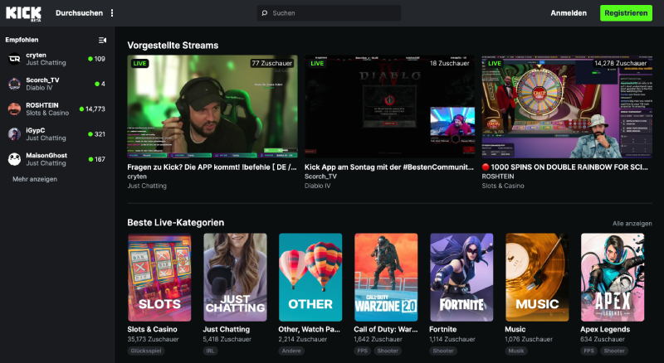
Task: Open the Scorch_TV avatar in the sidebar
Action: [x=14, y=84]
